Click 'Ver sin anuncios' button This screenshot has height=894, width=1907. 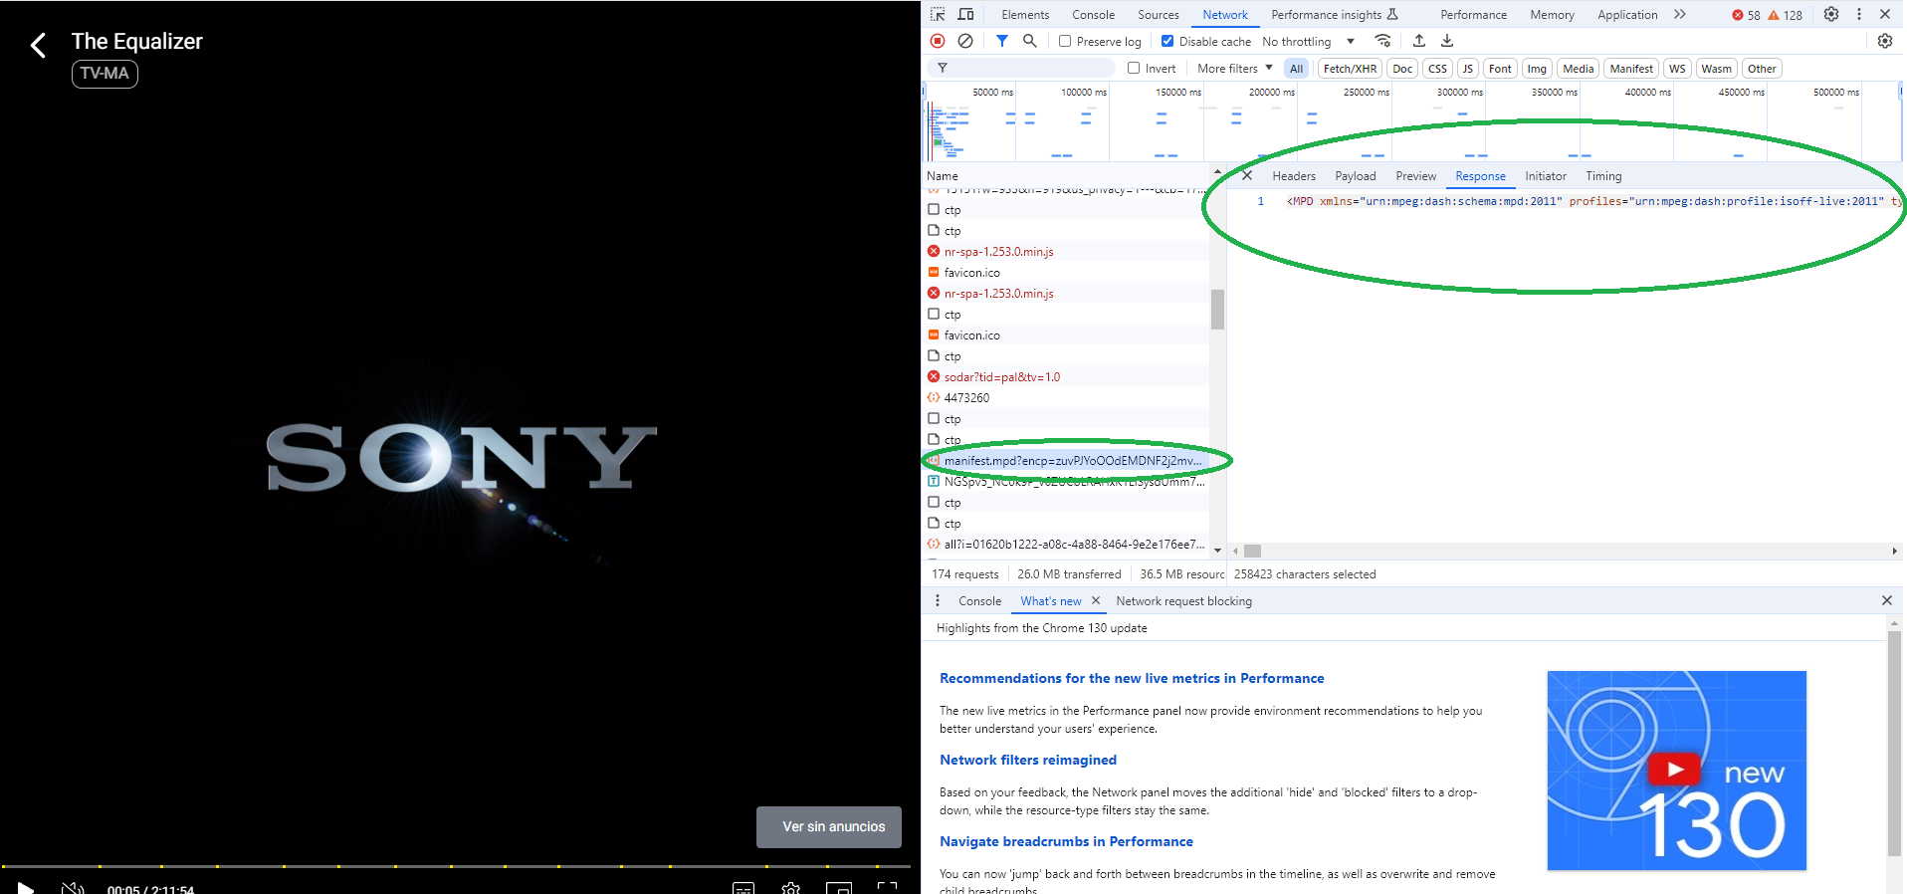(829, 827)
